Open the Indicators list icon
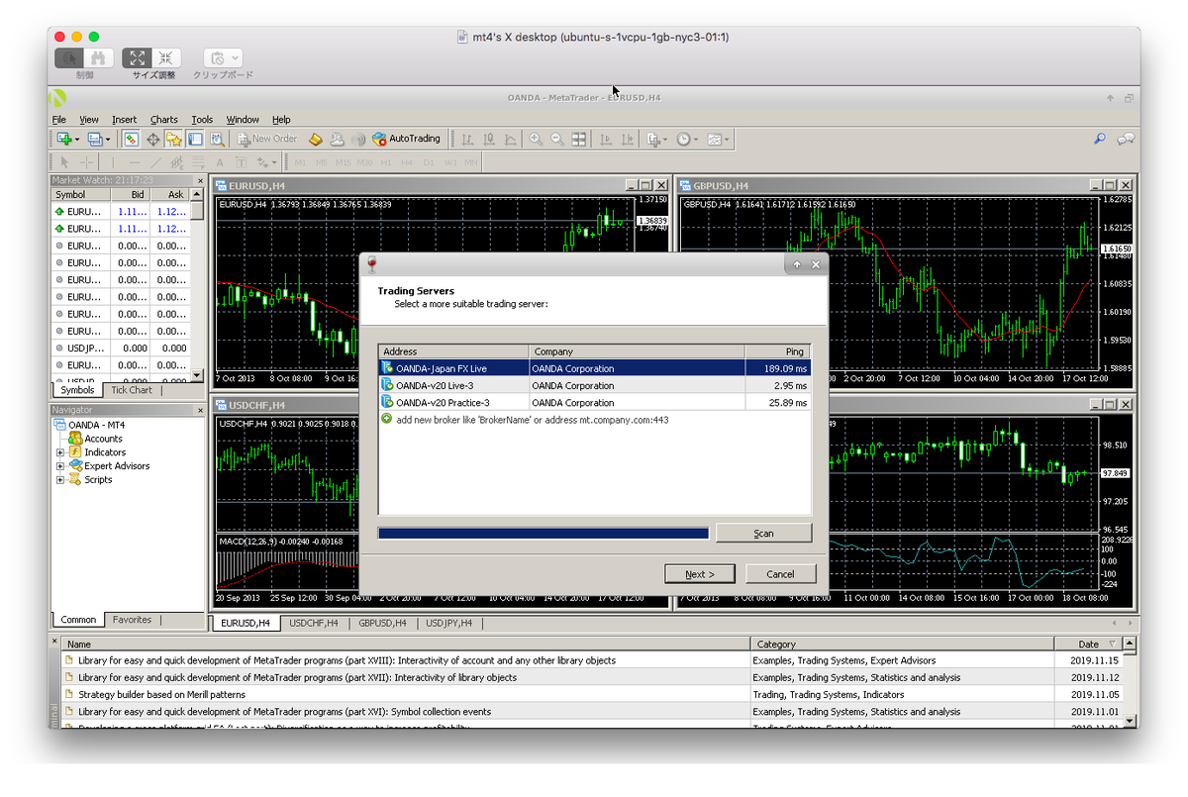 click(x=653, y=140)
